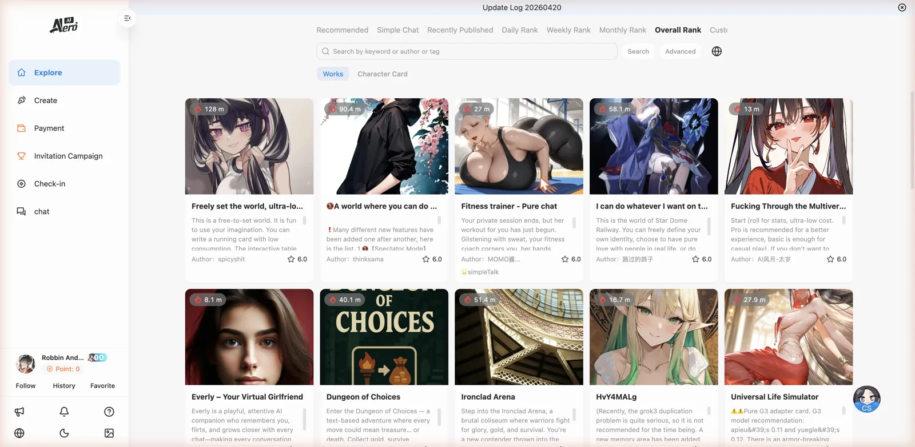Open the Everly virtual girlfriend thumbnail

[x=249, y=337]
